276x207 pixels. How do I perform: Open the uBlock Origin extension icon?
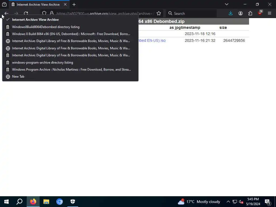coord(260,13)
